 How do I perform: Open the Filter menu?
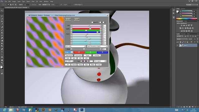[x=33, y=1]
